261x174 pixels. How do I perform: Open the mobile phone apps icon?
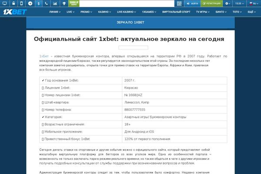coord(22,3)
